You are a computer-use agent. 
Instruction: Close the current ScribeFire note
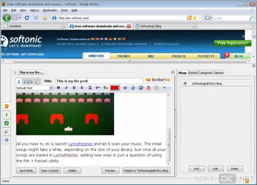click(x=173, y=72)
